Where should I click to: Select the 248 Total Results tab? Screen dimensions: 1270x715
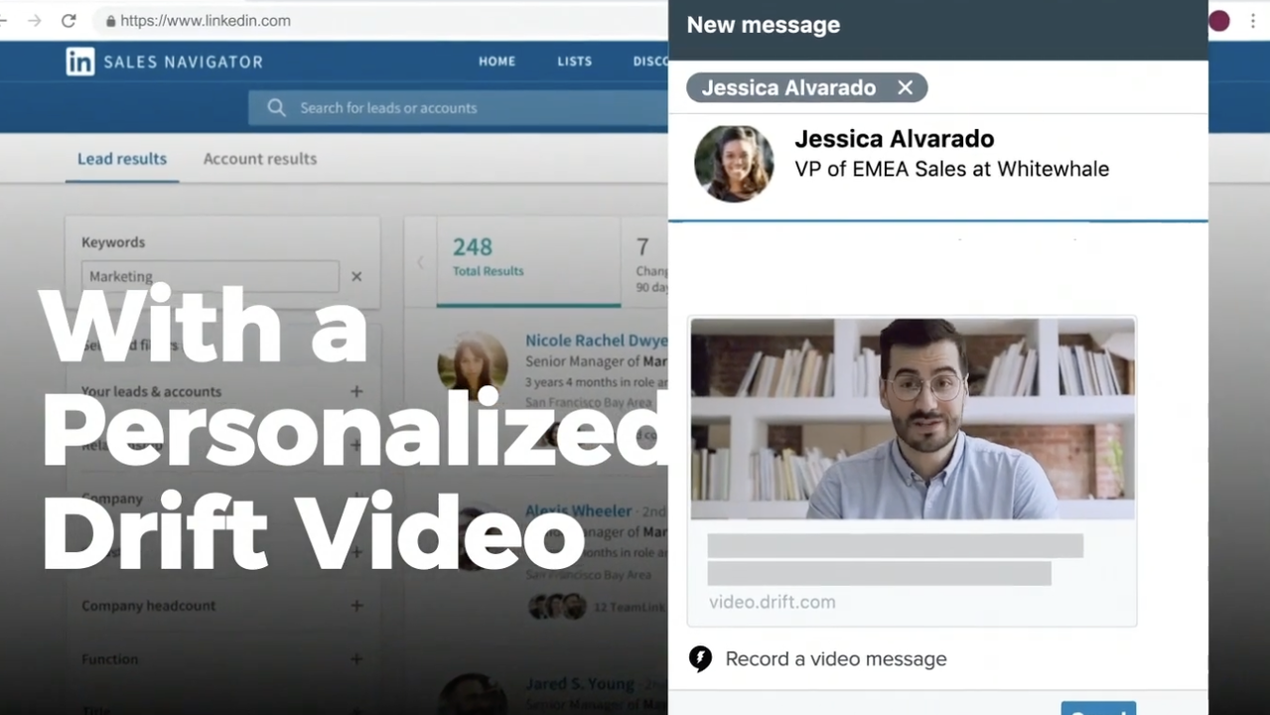[x=528, y=261]
